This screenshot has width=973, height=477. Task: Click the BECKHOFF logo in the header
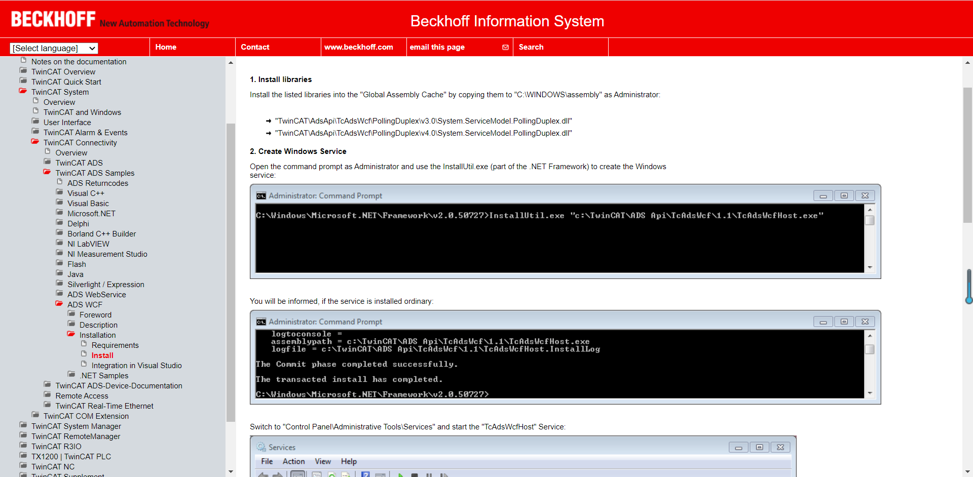click(x=53, y=19)
